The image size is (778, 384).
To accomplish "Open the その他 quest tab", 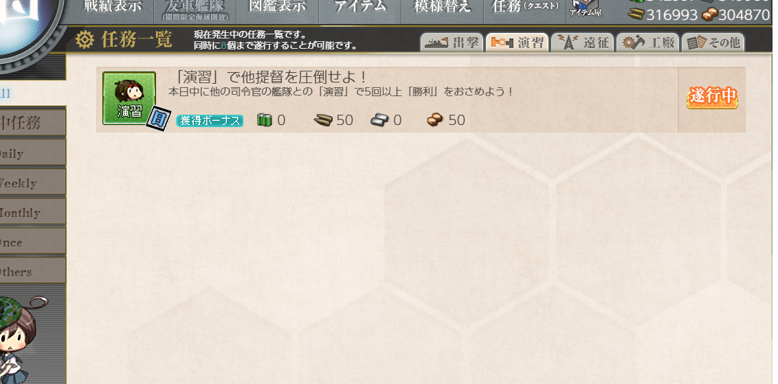I will (713, 43).
